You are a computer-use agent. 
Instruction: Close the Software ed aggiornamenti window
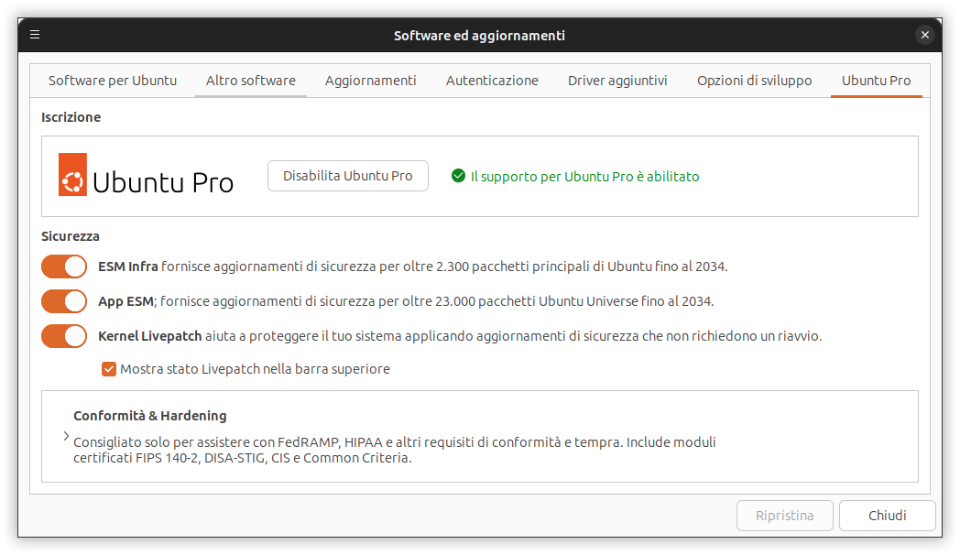click(924, 35)
